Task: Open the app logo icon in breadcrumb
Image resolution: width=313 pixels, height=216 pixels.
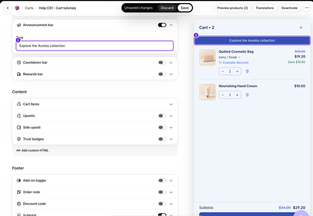Action: (x=17, y=8)
